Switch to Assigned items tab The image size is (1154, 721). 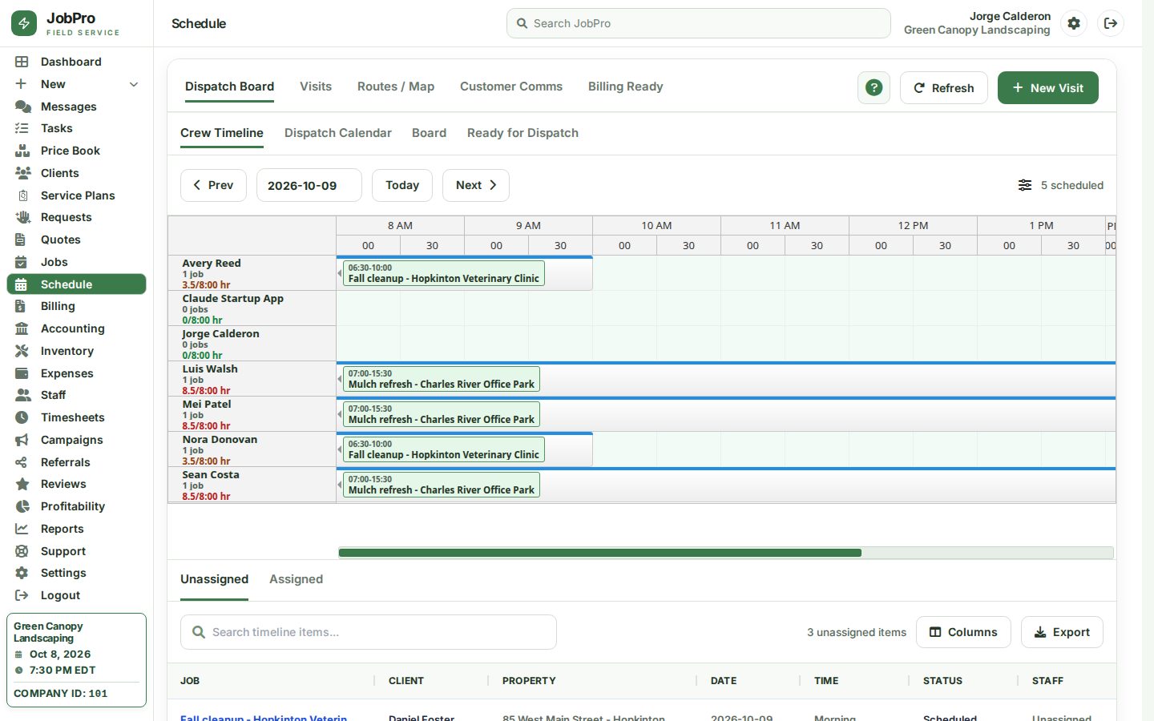coord(296,579)
